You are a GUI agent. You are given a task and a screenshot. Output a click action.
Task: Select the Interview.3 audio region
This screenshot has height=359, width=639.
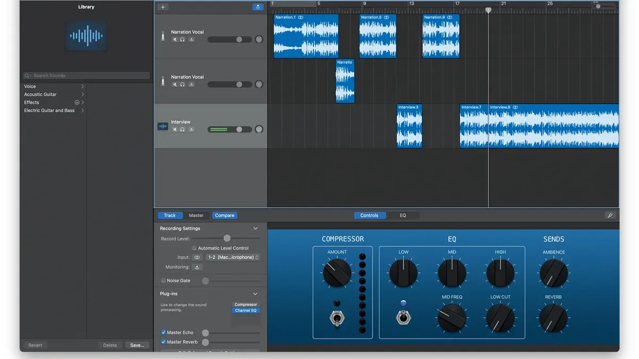[409, 126]
